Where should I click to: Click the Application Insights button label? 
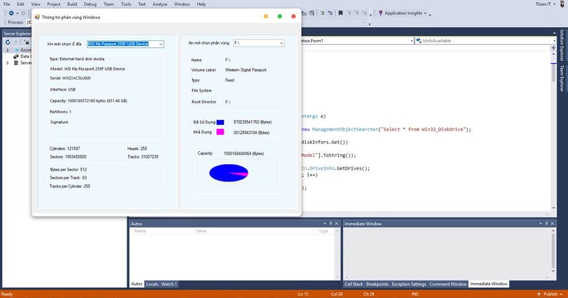[x=403, y=13]
